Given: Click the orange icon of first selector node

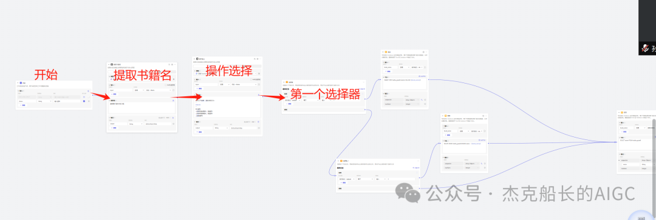Looking at the screenshot, I should pyautogui.click(x=287, y=82).
